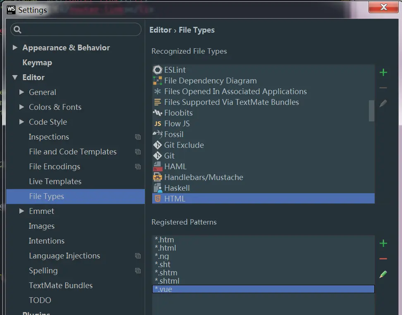Edit the selected recognized file type
402x315 pixels.
pyautogui.click(x=383, y=103)
